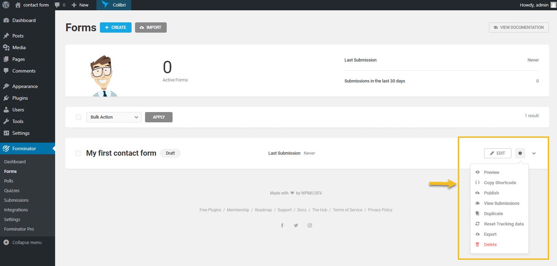Click the Media icon in sidebar
Screen dimensions: 557x266
coord(6,47)
